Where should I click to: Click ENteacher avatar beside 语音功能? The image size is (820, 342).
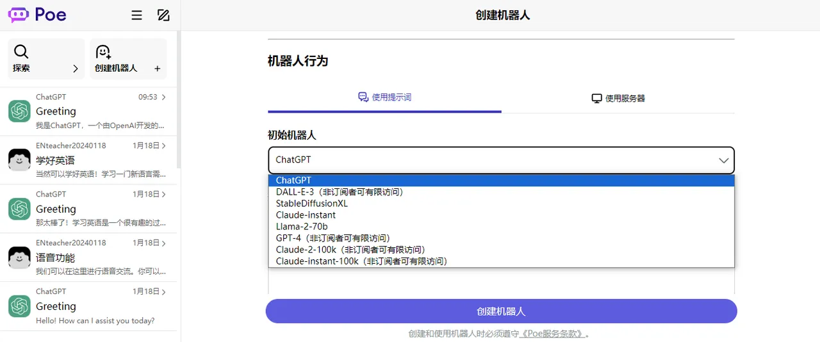(19, 257)
